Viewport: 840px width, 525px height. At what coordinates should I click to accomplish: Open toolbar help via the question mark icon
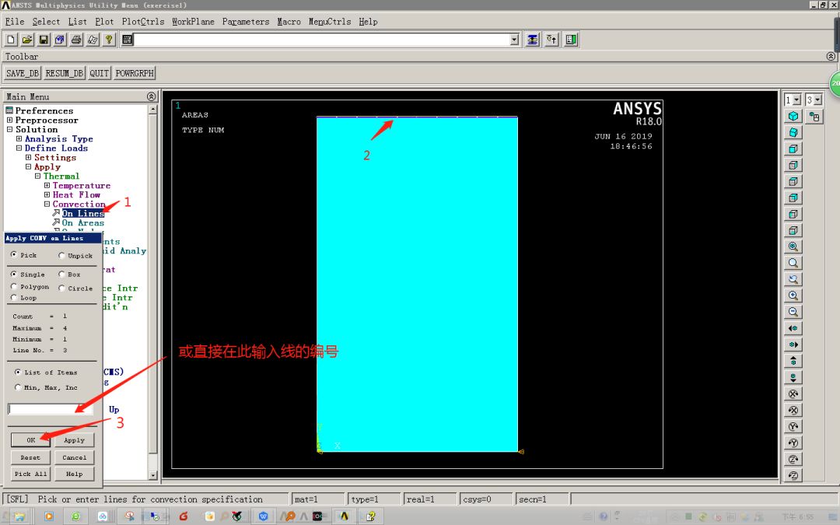coord(109,39)
